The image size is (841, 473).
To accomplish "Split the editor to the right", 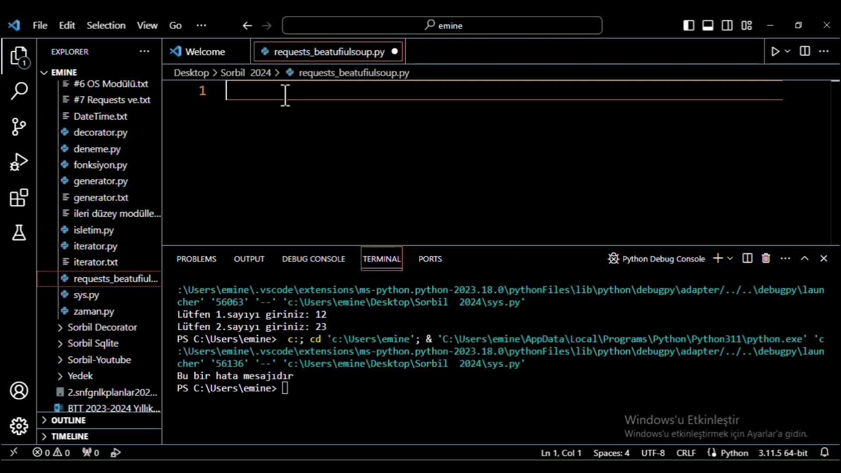I will pos(805,51).
